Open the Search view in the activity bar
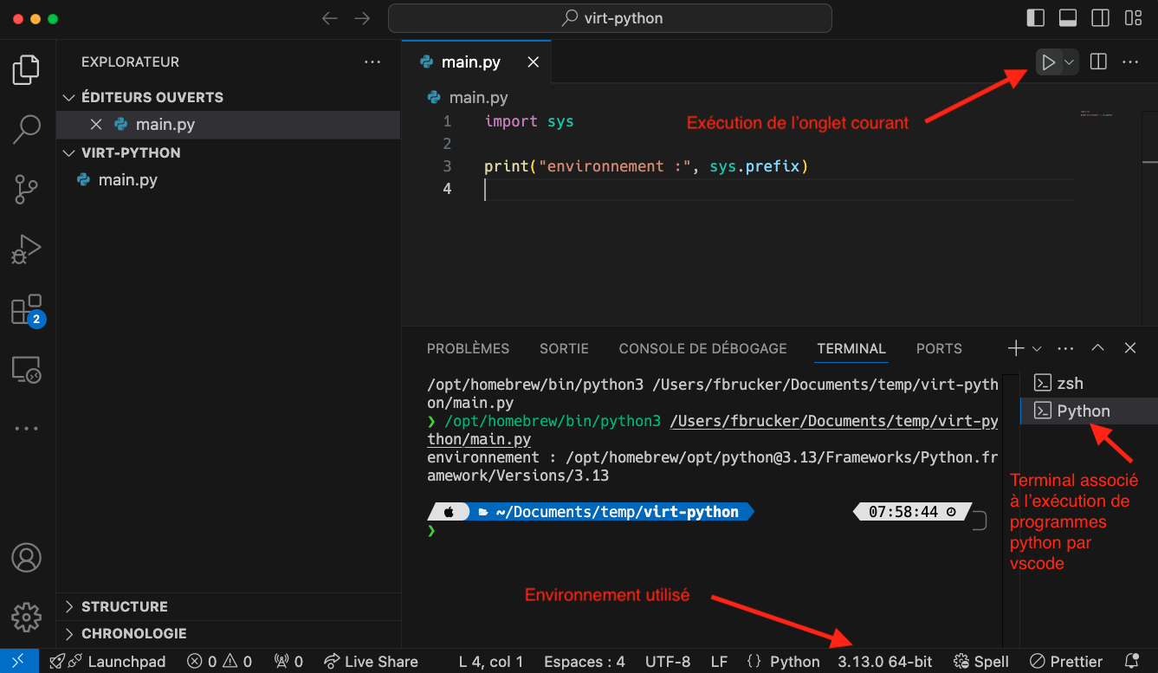This screenshot has height=673, width=1158. (x=26, y=128)
